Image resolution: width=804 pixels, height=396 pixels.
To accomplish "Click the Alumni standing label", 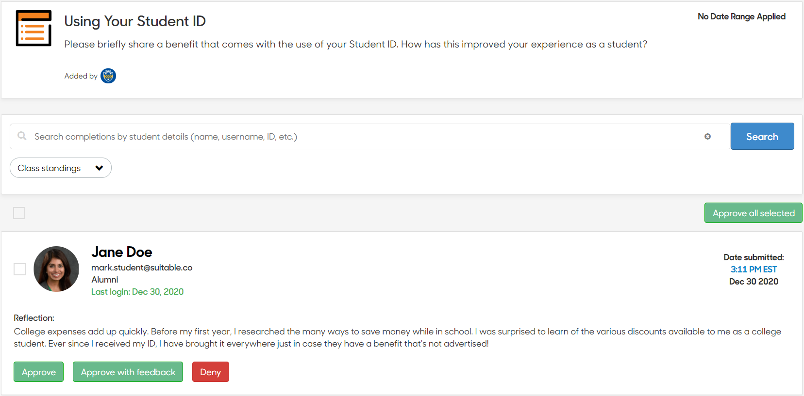I will click(x=105, y=280).
